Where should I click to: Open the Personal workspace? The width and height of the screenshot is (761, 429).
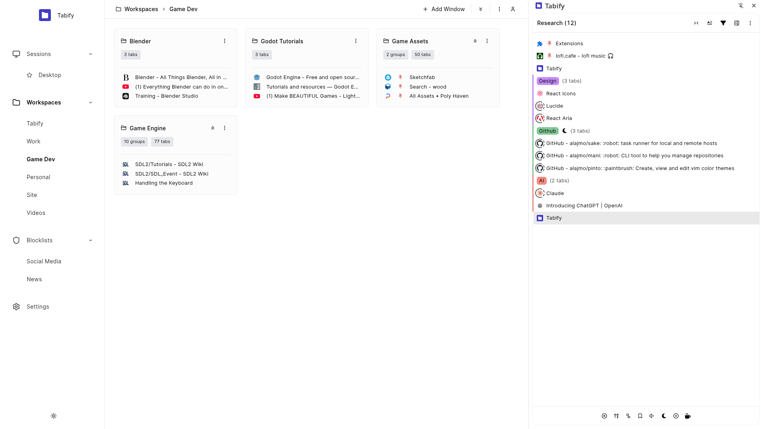(39, 177)
